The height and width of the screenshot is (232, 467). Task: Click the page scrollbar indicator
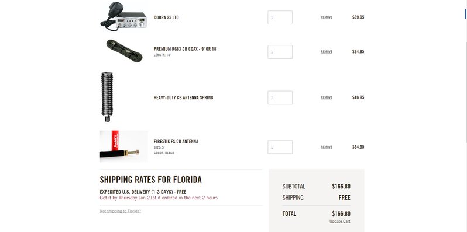click(466, 13)
